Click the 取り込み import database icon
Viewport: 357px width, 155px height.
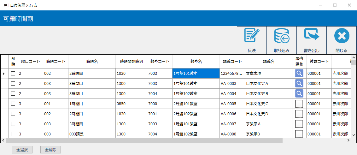[x=282, y=36]
